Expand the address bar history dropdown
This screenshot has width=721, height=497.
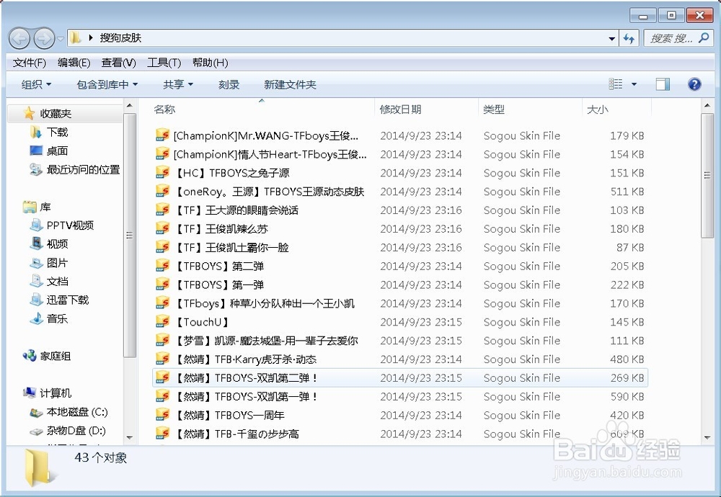611,39
